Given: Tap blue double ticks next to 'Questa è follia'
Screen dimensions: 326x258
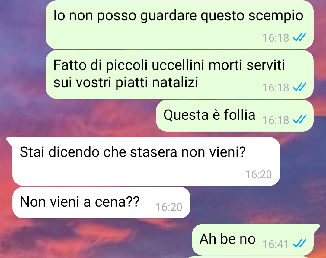Looking at the screenshot, I should point(299,120).
